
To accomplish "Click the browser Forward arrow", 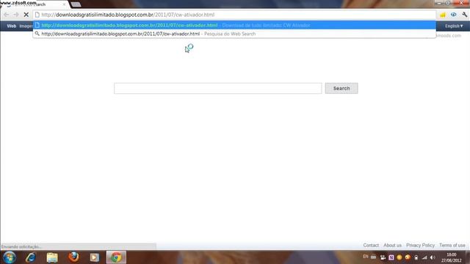I will [x=16, y=15].
